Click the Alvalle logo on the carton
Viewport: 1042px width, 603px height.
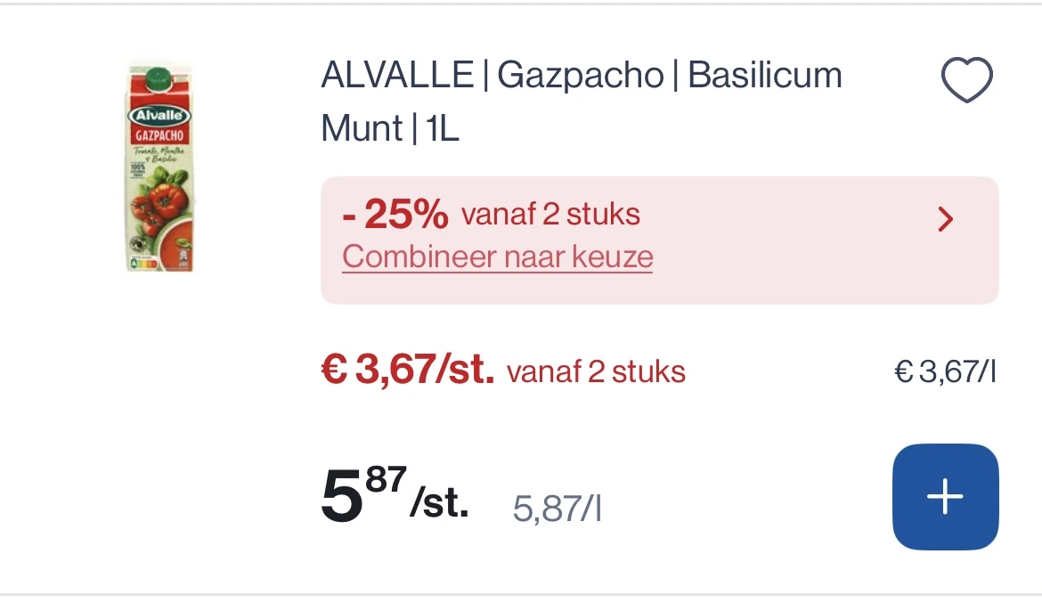pos(159,115)
